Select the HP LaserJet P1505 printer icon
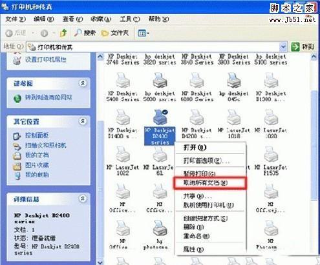This screenshot has height=265, width=320. tap(271, 154)
